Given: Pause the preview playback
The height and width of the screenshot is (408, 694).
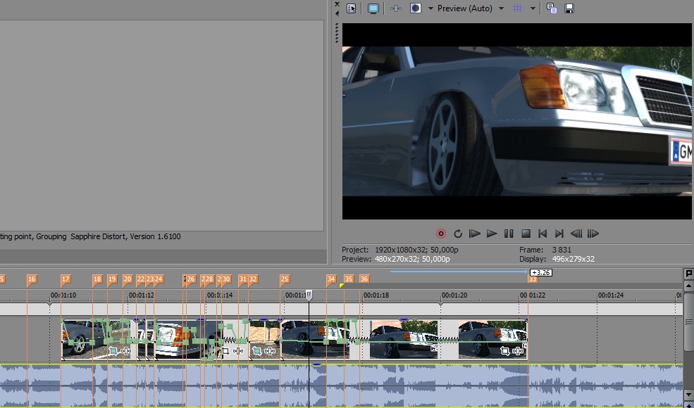Looking at the screenshot, I should point(509,234).
